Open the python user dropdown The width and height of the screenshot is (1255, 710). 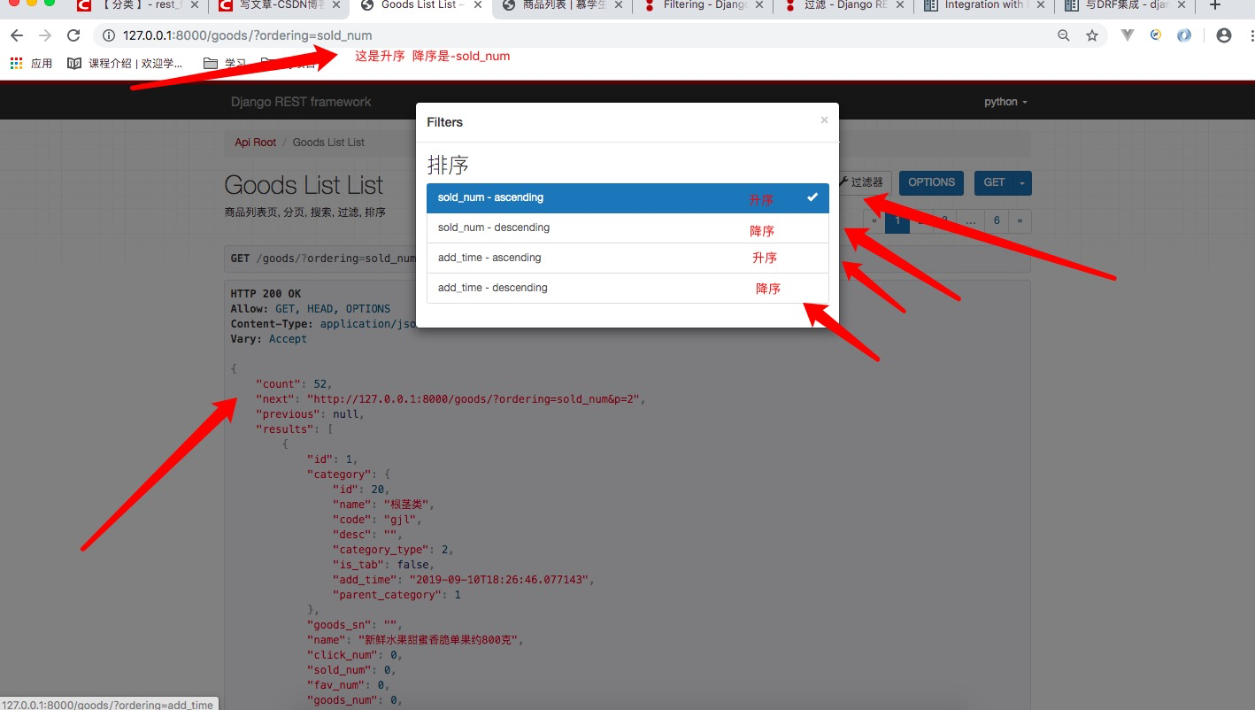click(x=1005, y=102)
